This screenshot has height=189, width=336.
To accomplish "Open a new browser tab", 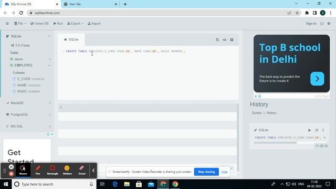I will (125, 4).
